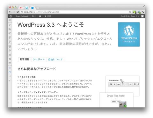Expand the collapsed admin menu arrow
Screen dimensions: 153x118
coord(10,80)
